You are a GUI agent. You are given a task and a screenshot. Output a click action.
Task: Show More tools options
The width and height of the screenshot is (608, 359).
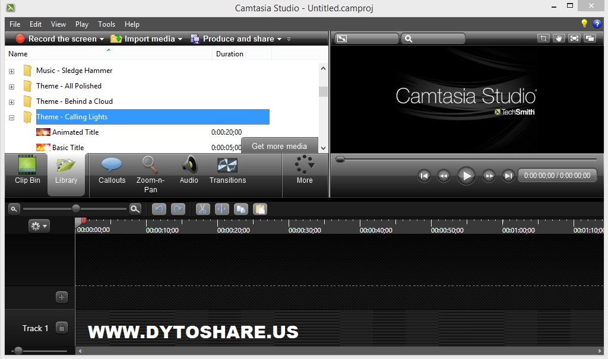pos(305,170)
